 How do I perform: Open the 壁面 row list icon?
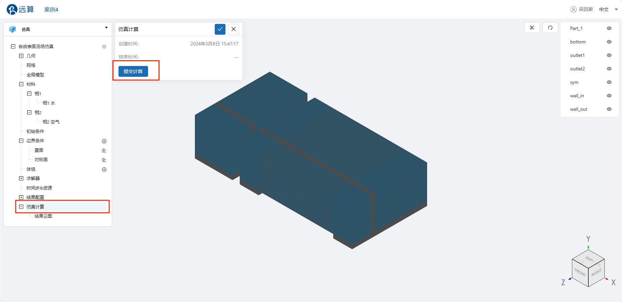pyautogui.click(x=104, y=150)
